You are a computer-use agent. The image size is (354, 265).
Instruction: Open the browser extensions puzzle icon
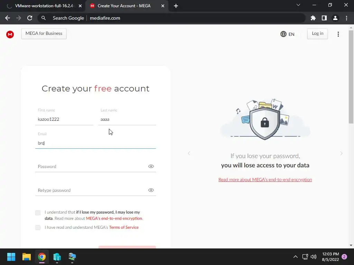[313, 18]
